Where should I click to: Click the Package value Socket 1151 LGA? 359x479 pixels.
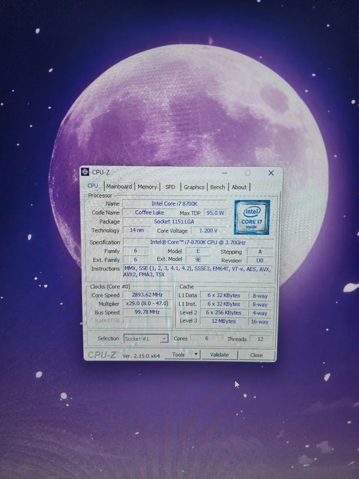tap(174, 221)
